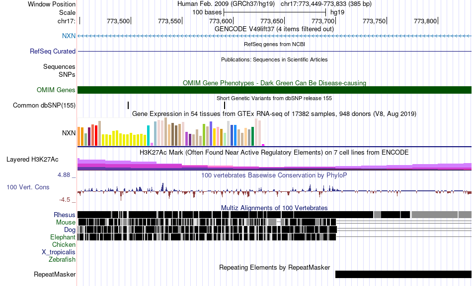Open the 100 Vert. Cons track label

[28, 187]
